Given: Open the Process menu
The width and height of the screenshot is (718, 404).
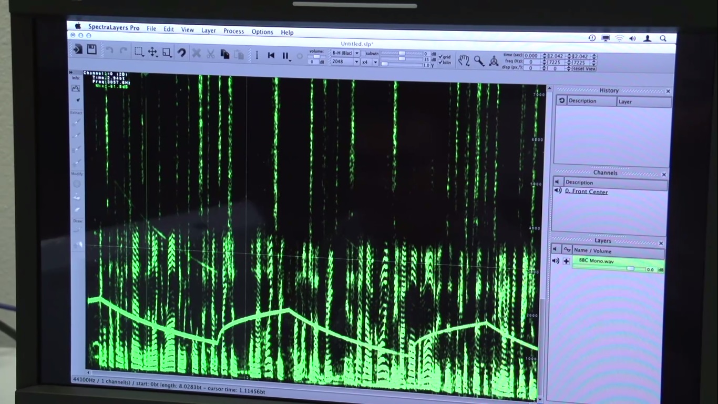Looking at the screenshot, I should pos(234,31).
